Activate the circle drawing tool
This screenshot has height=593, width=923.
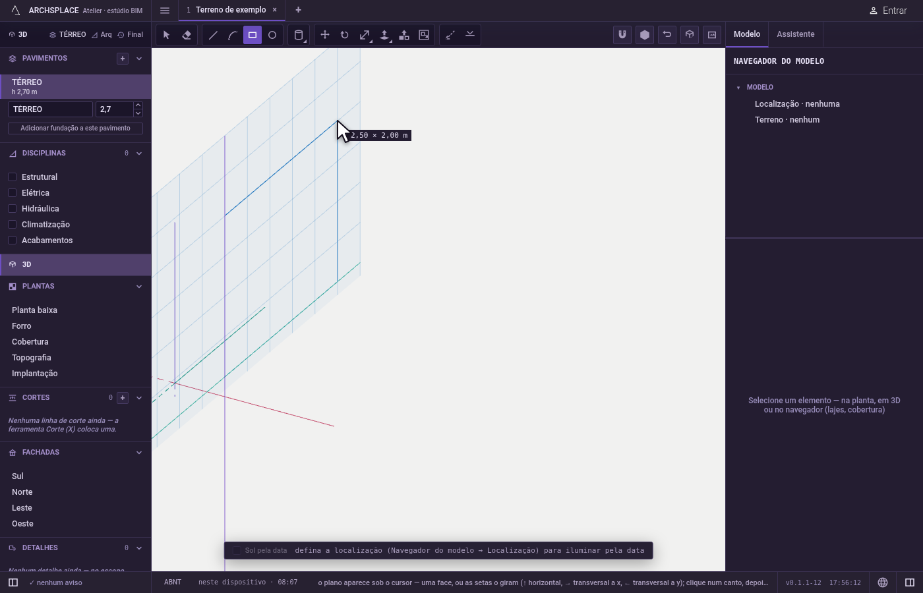272,35
